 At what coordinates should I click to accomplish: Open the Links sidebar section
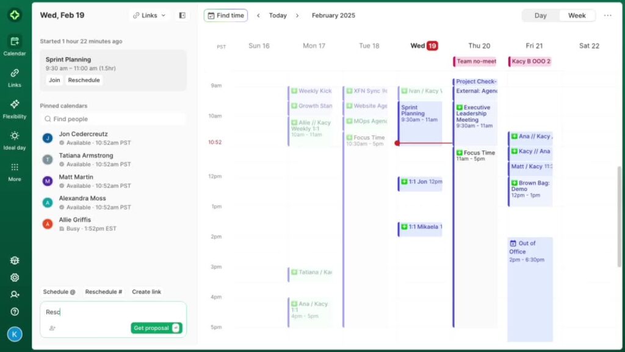click(x=15, y=77)
